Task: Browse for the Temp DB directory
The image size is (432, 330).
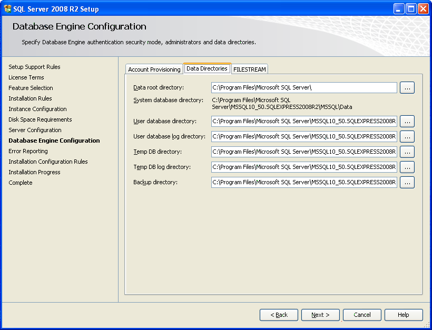Action: tap(407, 152)
